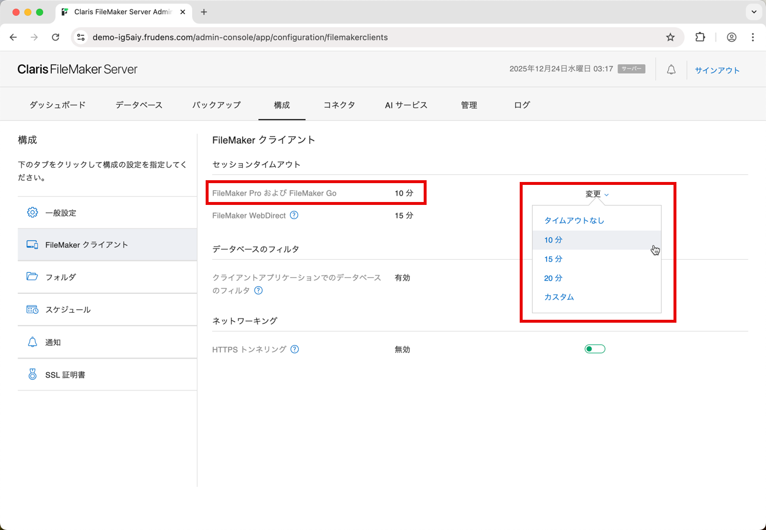Viewport: 766px width, 530px height.
Task: Reload the page
Action: pos(55,37)
